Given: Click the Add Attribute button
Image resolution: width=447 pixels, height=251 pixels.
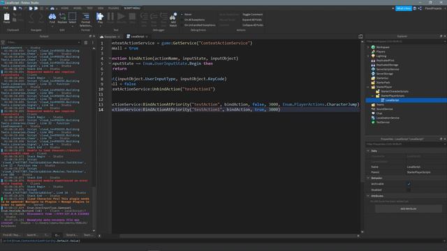Looking at the screenshot, I should point(408,208).
